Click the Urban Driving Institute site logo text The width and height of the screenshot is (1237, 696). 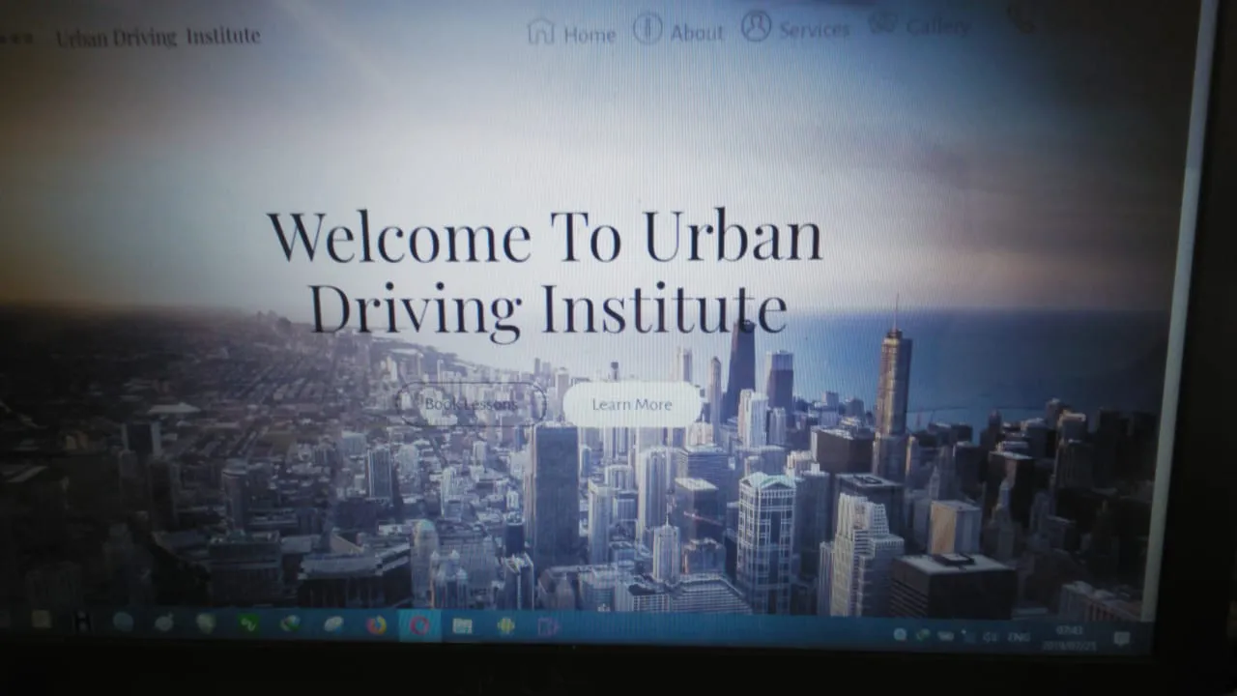tap(158, 38)
